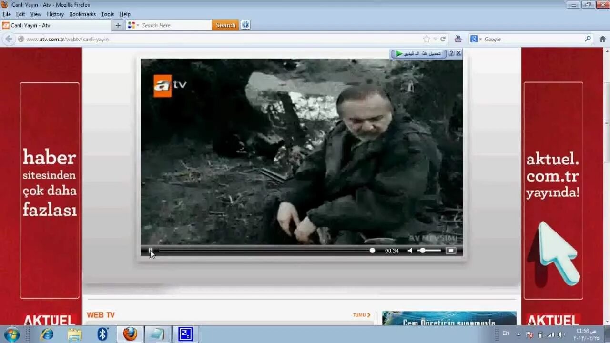Click the site identity globe icon
Viewport: 610px width, 343px height.
[x=20, y=39]
